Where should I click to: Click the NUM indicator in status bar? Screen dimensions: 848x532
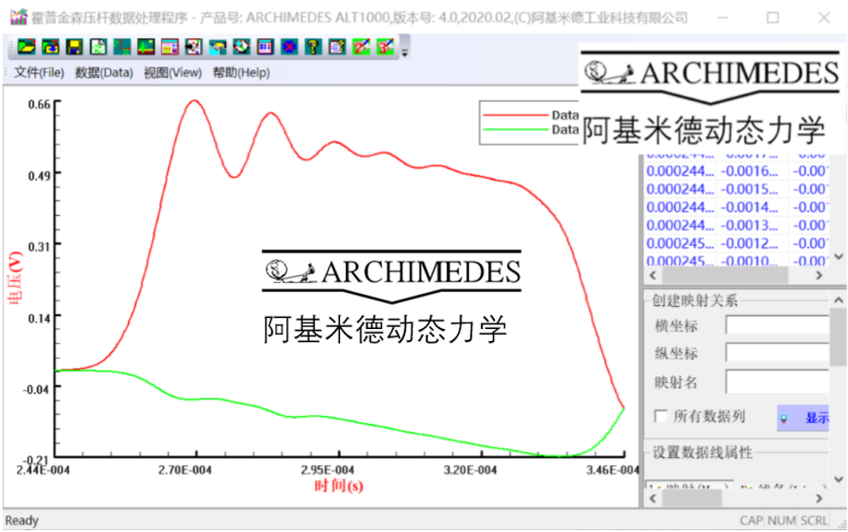781,521
